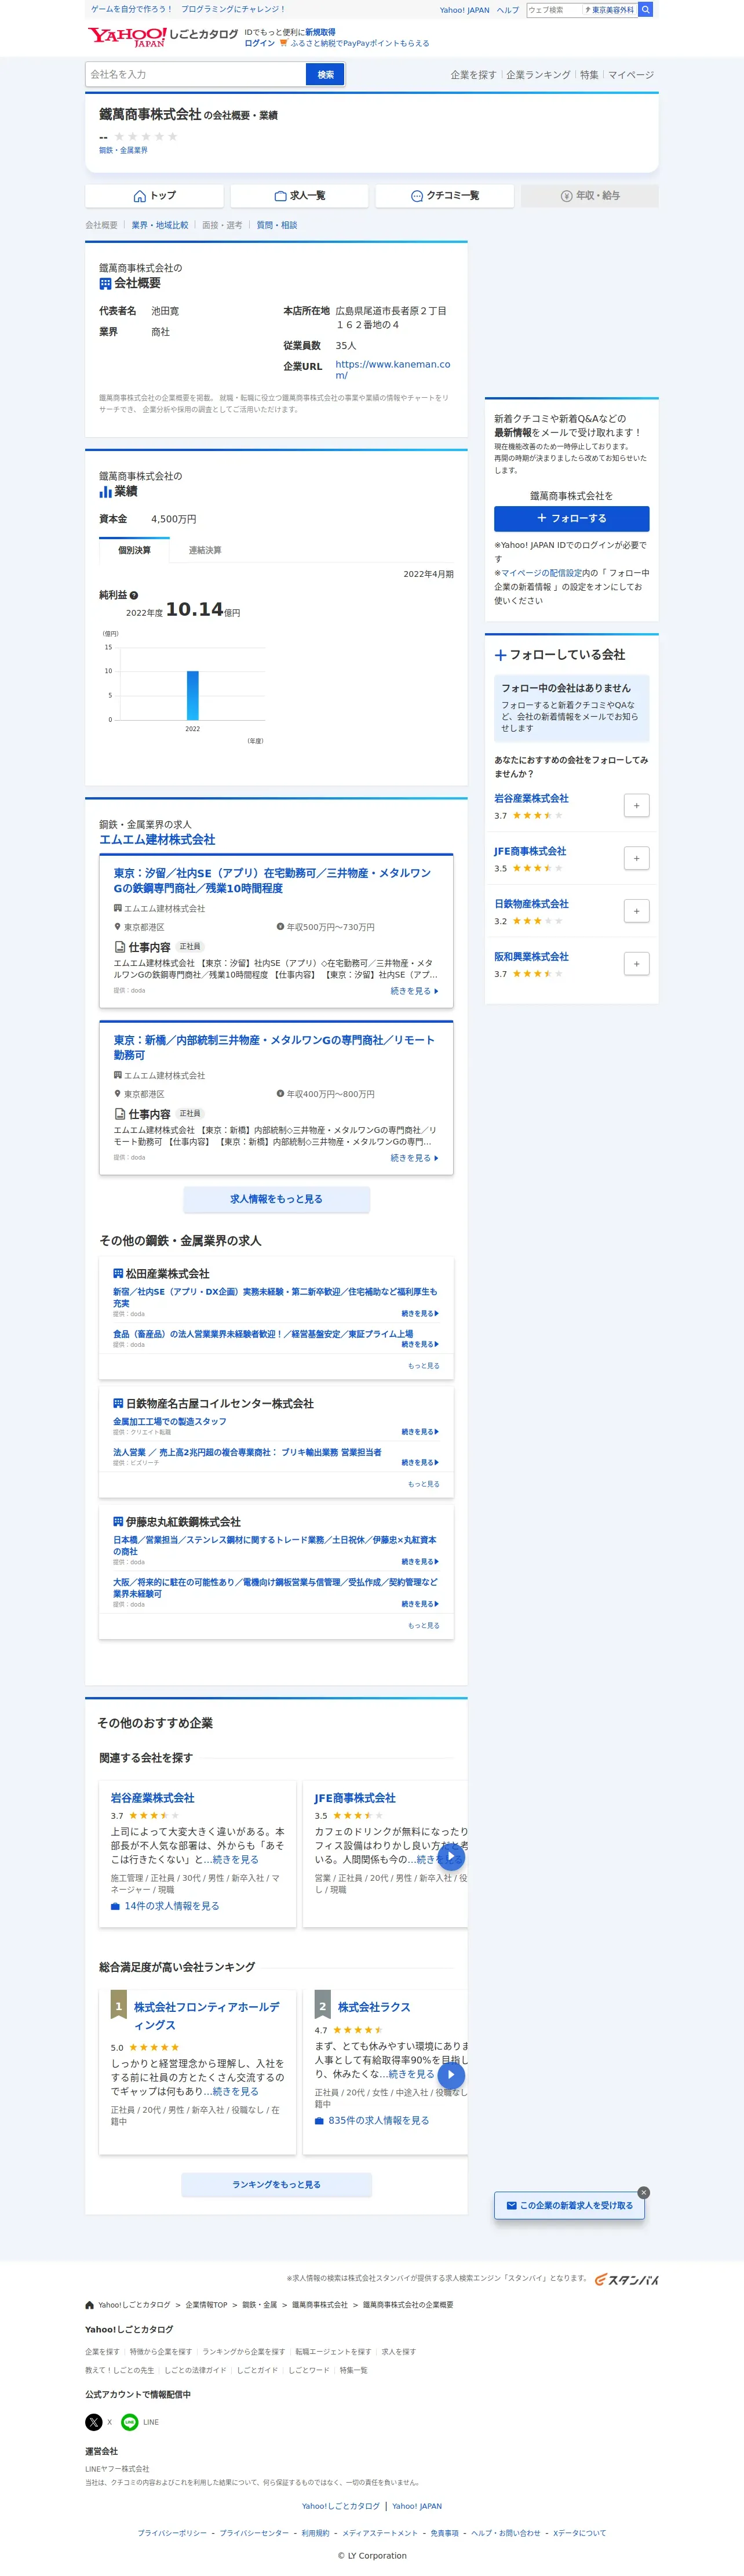This screenshot has width=744, height=2576.
Task: Click もっと見る under 伊藤忠丸紅鉄鋼株式会社
Action: (423, 1626)
